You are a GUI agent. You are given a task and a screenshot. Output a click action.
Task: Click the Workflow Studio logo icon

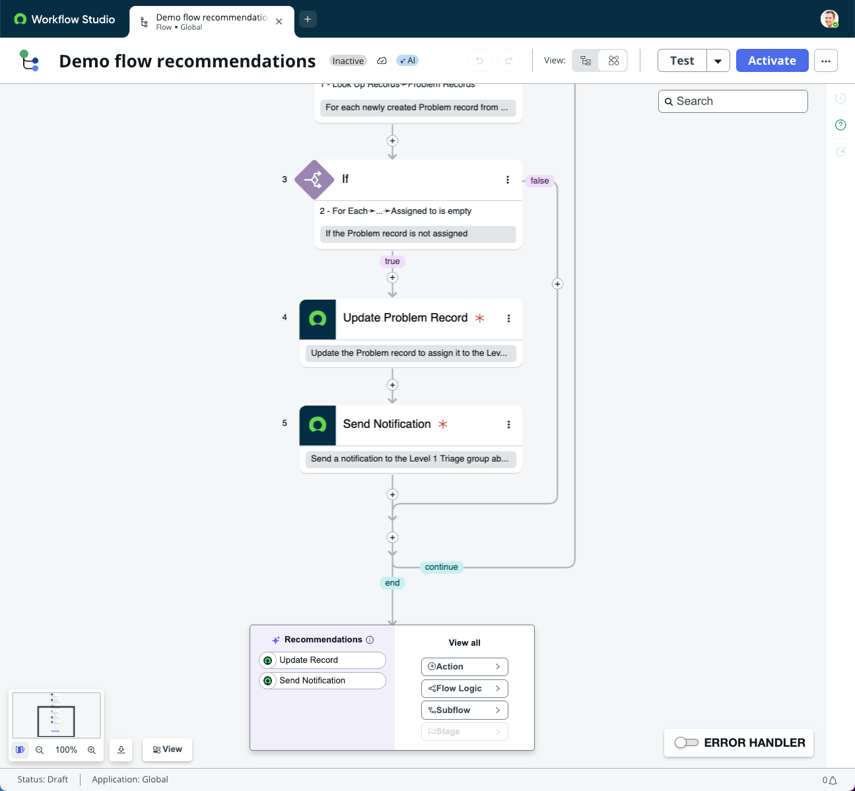point(20,19)
